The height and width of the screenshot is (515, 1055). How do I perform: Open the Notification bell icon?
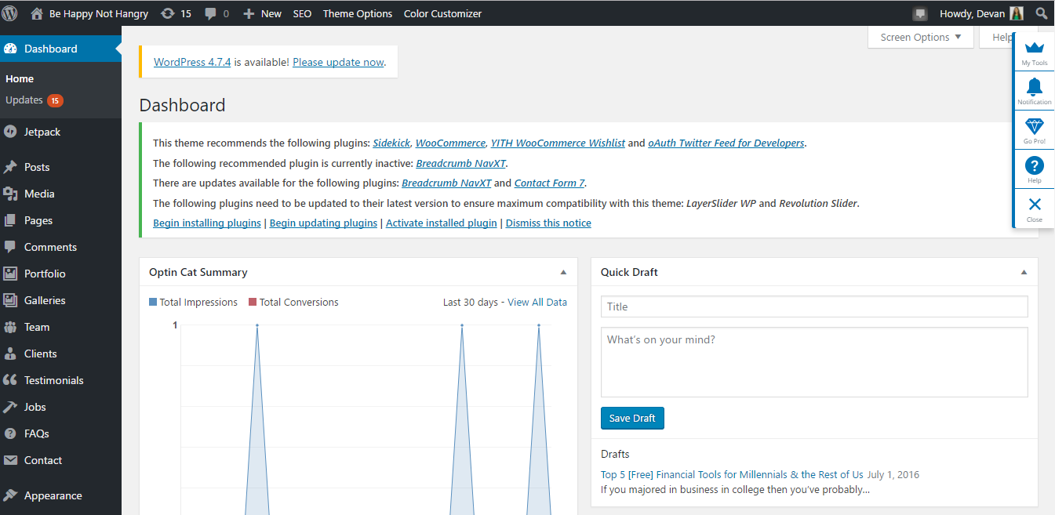1034,86
